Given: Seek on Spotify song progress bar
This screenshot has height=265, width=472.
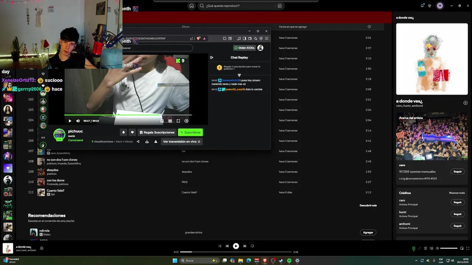Looking at the screenshot, I should click(x=236, y=252).
